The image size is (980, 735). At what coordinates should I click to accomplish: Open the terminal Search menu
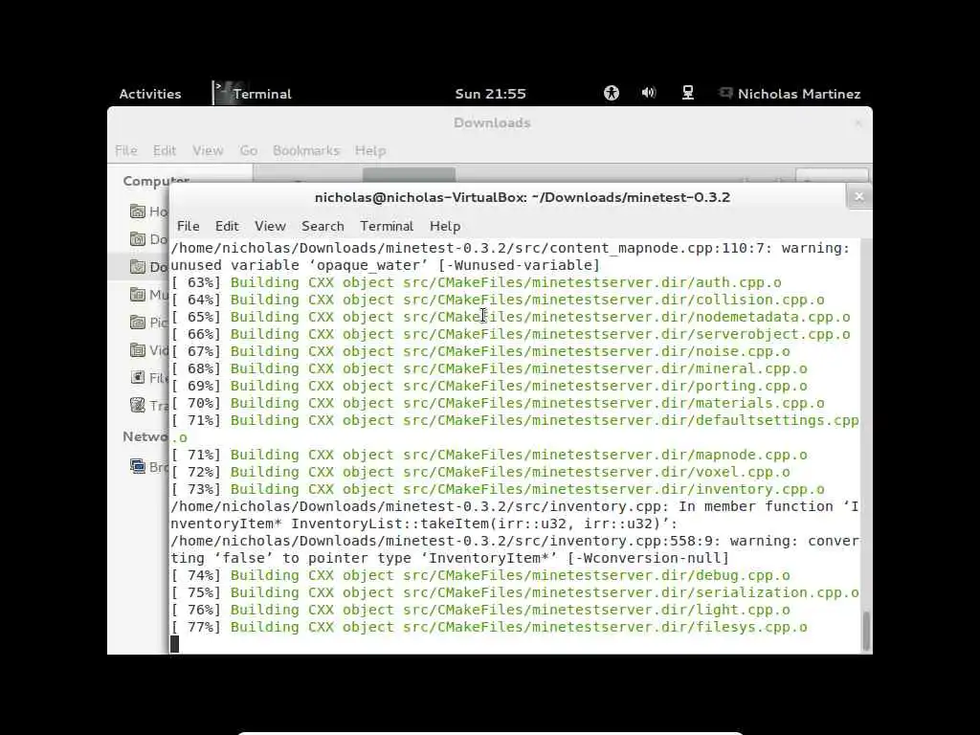323,226
